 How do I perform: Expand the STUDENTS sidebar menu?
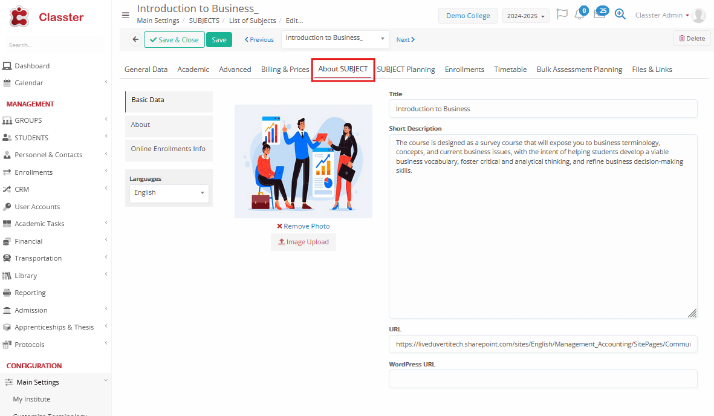[56, 138]
